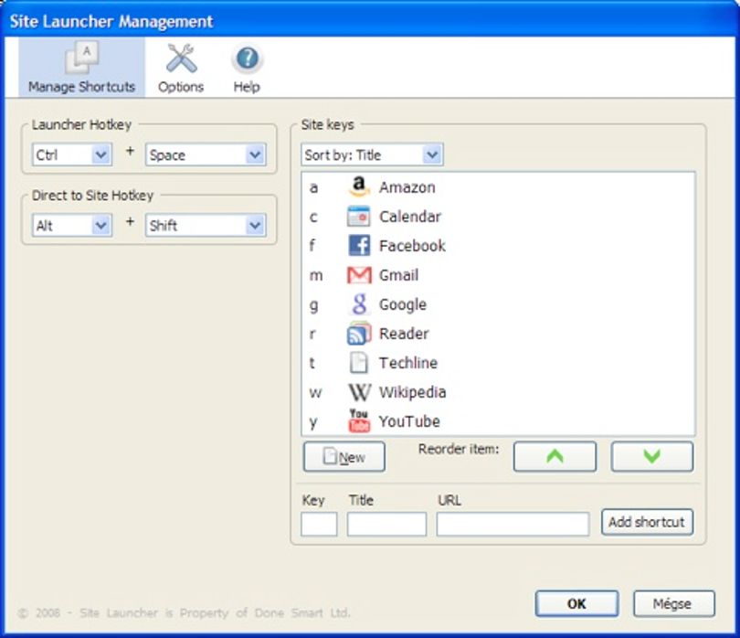
Task: Select the YouTube shortcut icon
Action: [x=359, y=420]
